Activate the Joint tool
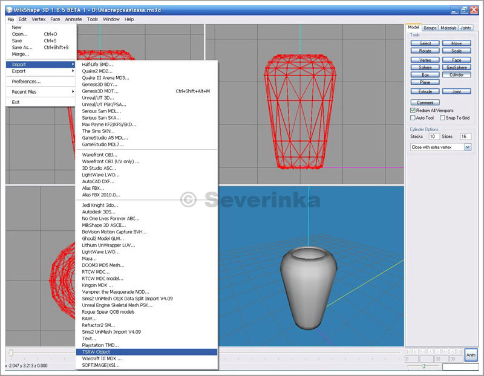484x376 pixels. (x=457, y=91)
